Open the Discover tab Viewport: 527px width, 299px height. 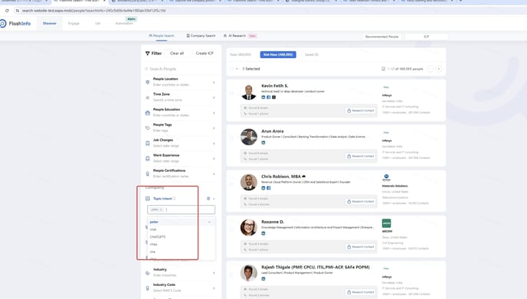click(50, 24)
